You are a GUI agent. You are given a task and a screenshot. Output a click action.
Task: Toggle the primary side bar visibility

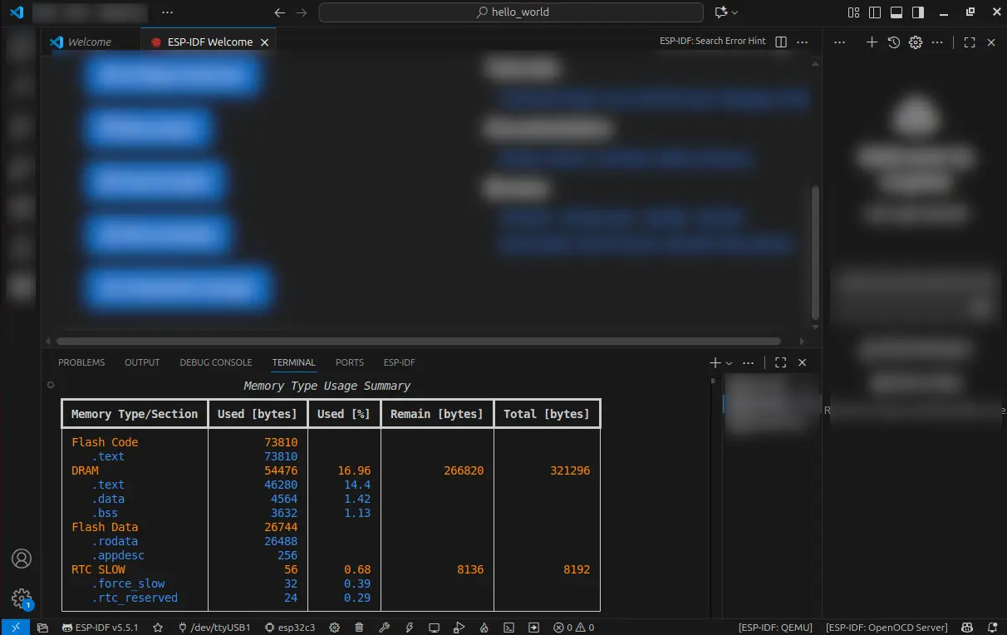(x=875, y=12)
